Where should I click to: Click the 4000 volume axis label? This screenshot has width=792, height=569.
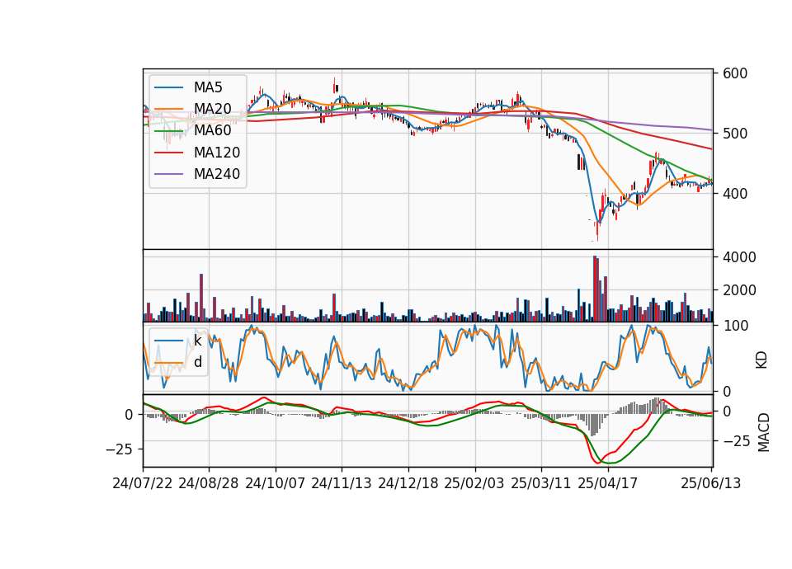pyautogui.click(x=739, y=257)
